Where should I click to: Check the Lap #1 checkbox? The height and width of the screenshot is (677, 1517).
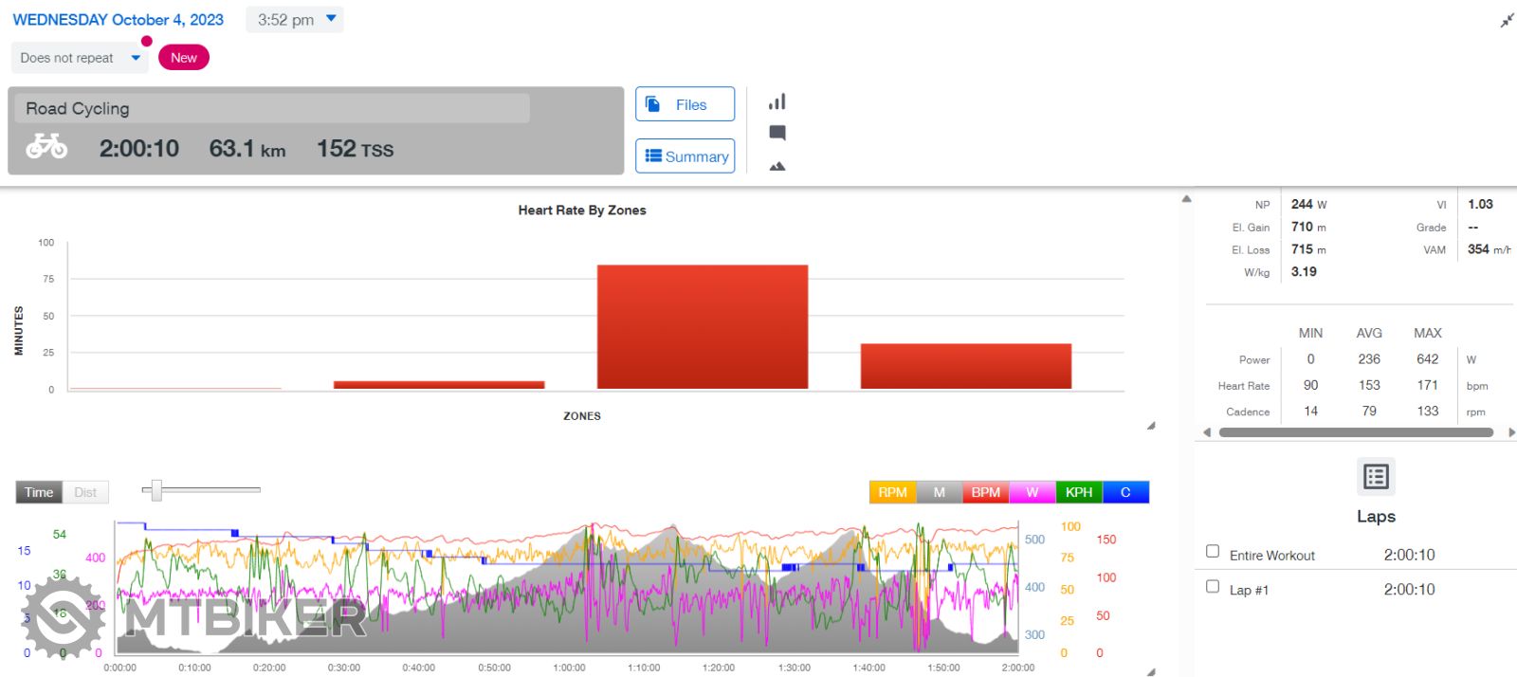[1213, 586]
